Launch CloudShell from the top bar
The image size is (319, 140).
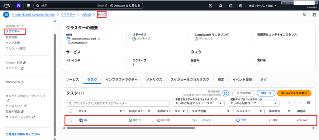pos(211,6)
